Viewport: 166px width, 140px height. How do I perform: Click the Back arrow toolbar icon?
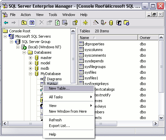6,23
